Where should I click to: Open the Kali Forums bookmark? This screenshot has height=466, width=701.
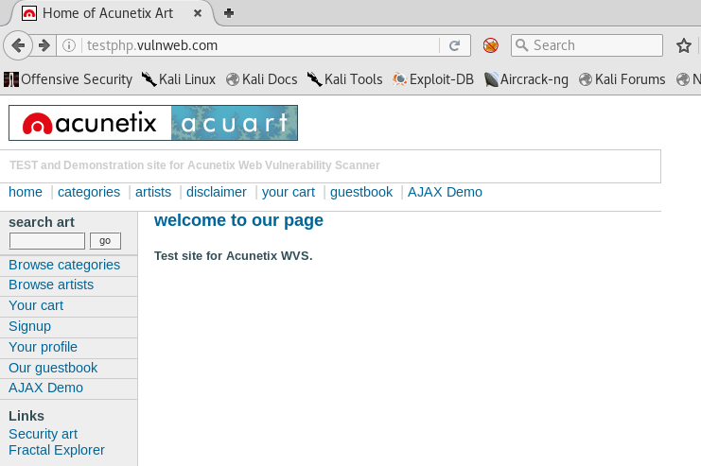pyautogui.click(x=622, y=79)
